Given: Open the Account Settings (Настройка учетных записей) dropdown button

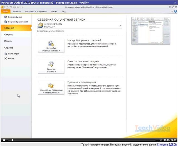Looking at the screenshot, I should pos(51,46).
